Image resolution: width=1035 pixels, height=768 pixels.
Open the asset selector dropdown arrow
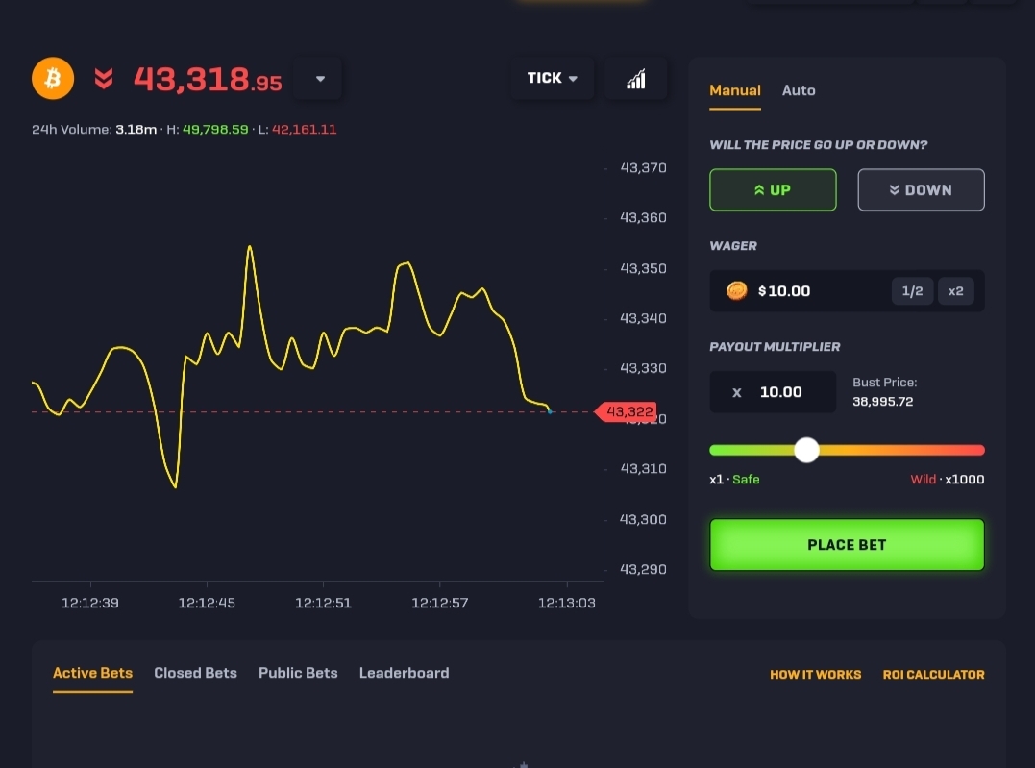(319, 79)
